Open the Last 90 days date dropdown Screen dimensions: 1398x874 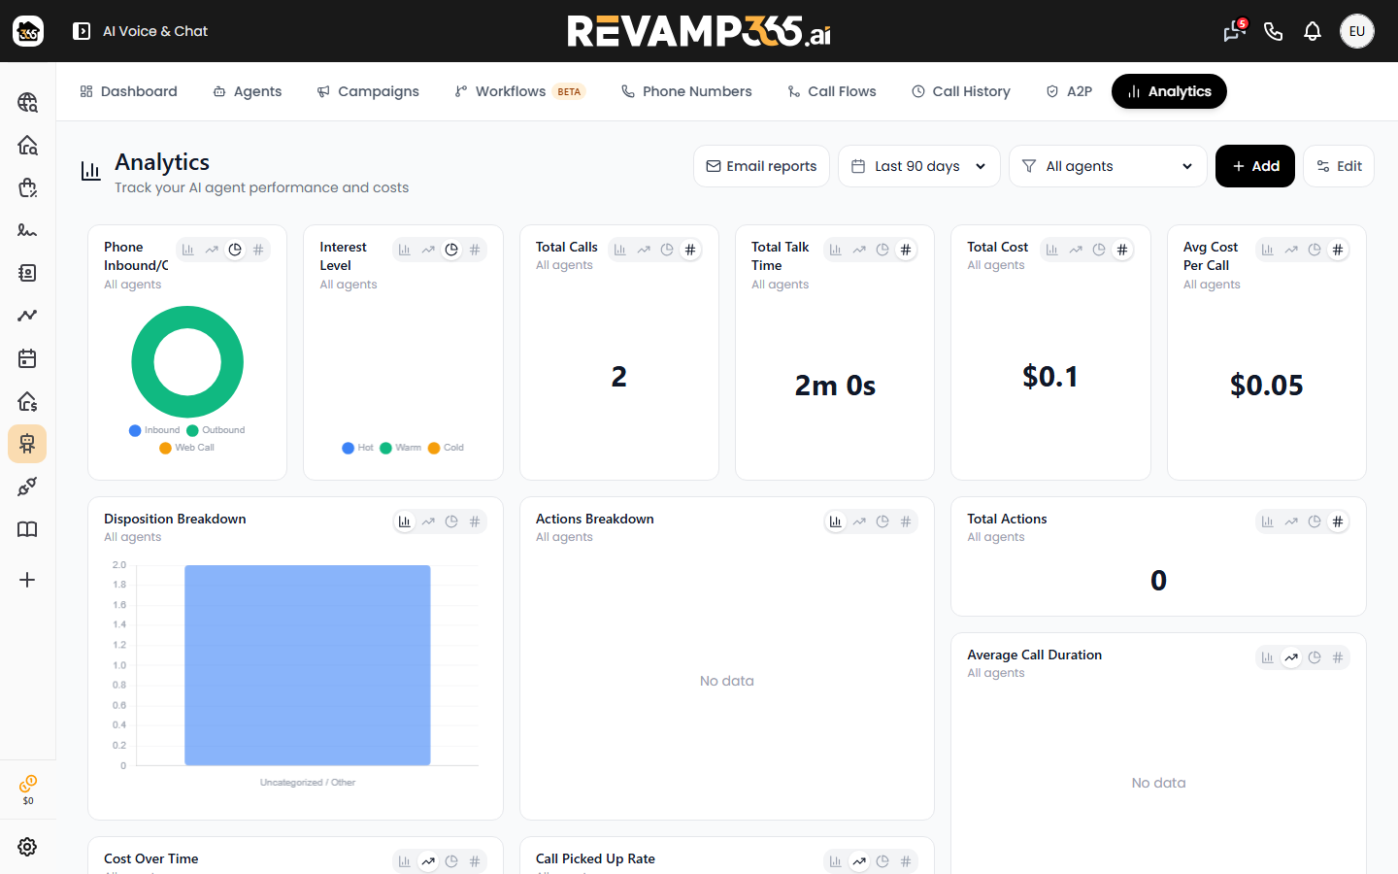click(919, 166)
